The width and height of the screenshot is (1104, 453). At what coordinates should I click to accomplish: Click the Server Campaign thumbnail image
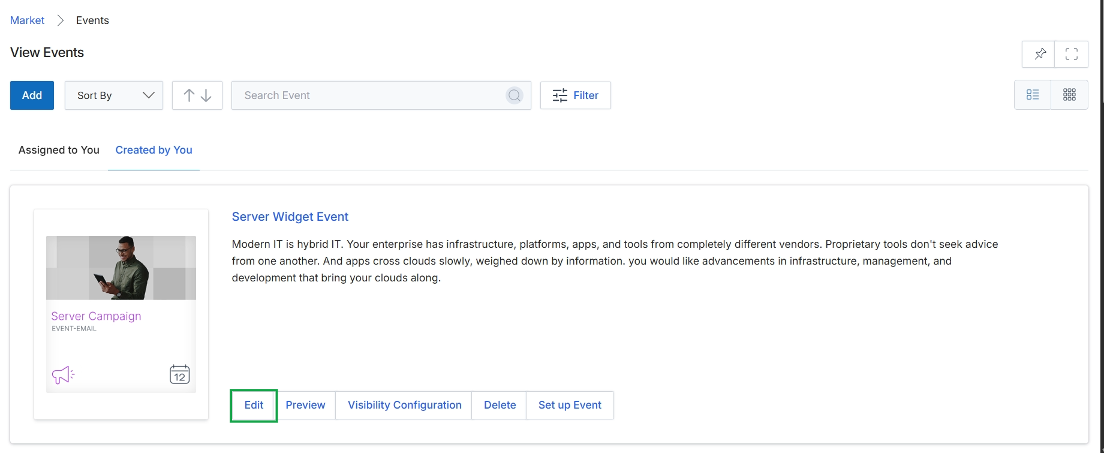(121, 268)
